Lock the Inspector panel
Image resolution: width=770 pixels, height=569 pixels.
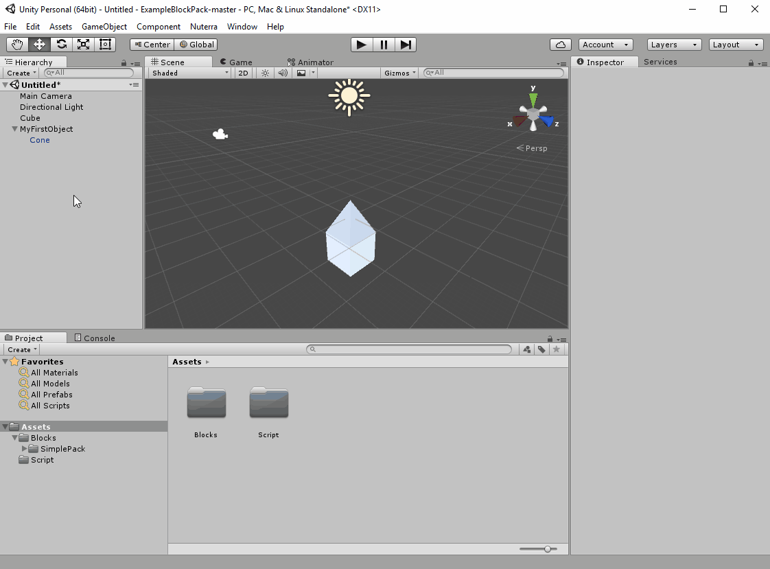point(751,63)
